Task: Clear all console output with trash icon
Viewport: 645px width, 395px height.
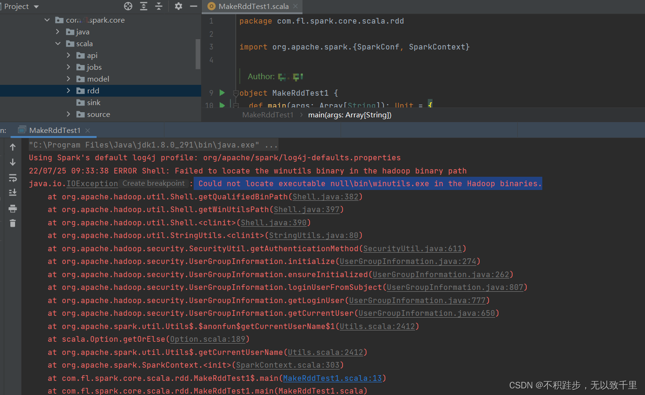Action: (13, 223)
